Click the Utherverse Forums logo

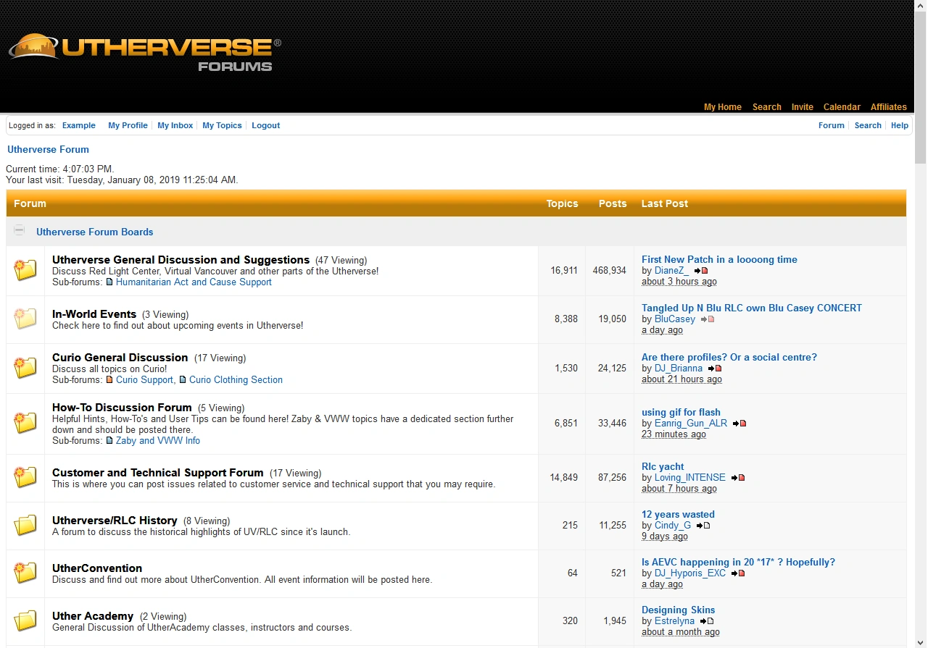[x=142, y=49]
